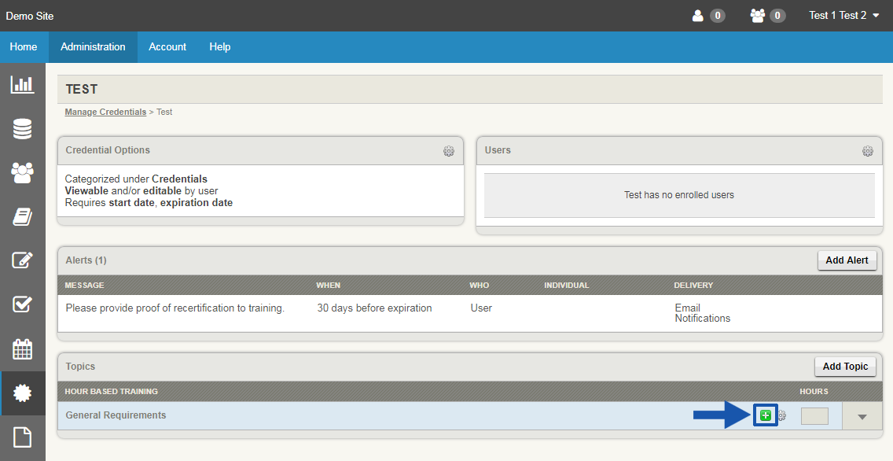
Task: Click the Credential Options gear icon
Action: pyautogui.click(x=449, y=151)
